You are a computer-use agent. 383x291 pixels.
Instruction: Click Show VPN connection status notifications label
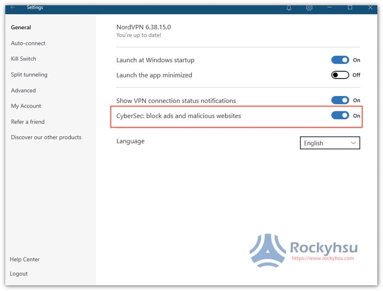click(x=176, y=101)
